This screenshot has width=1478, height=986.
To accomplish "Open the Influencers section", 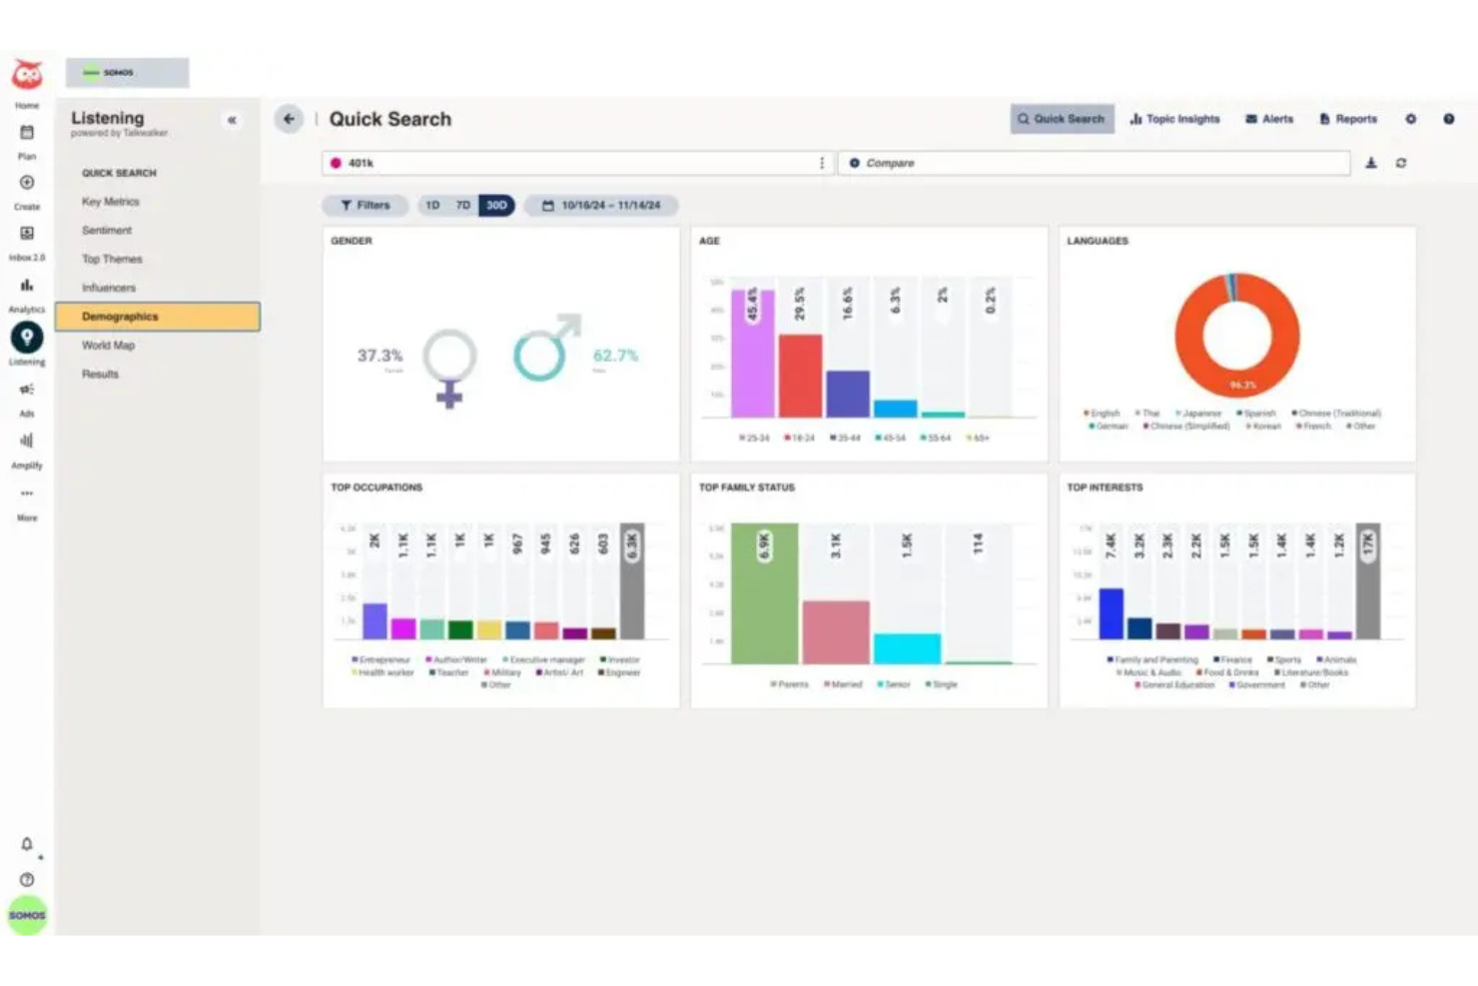I will [109, 288].
